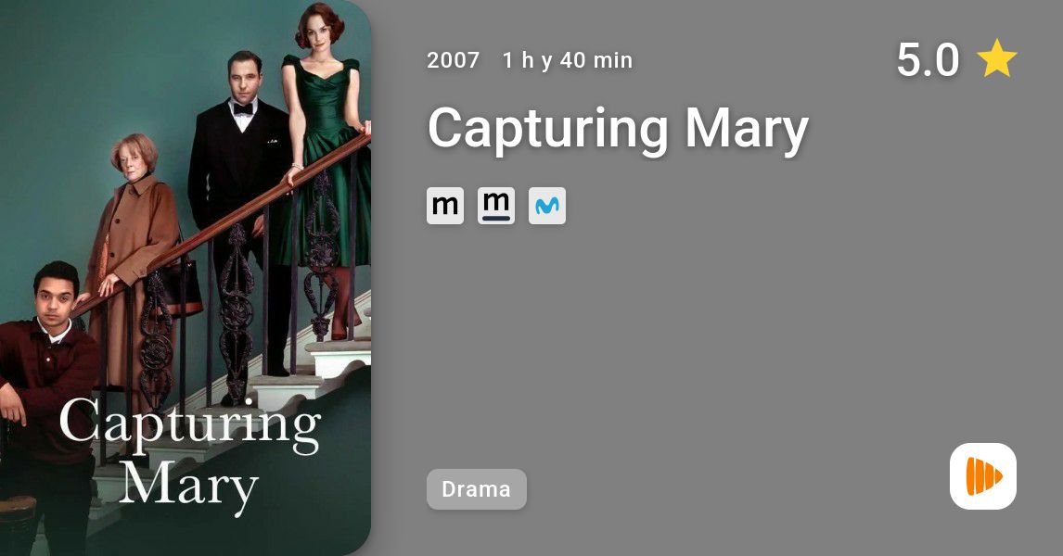The height and width of the screenshot is (556, 1063).
Task: Open the orange play logo icon
Action: [983, 476]
